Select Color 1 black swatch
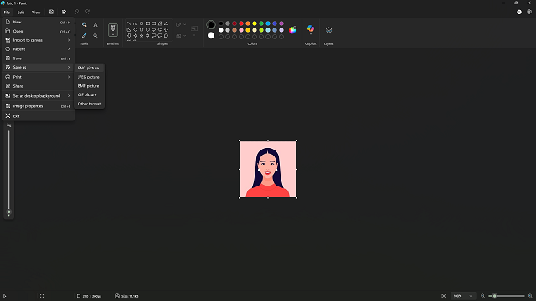 (x=211, y=24)
